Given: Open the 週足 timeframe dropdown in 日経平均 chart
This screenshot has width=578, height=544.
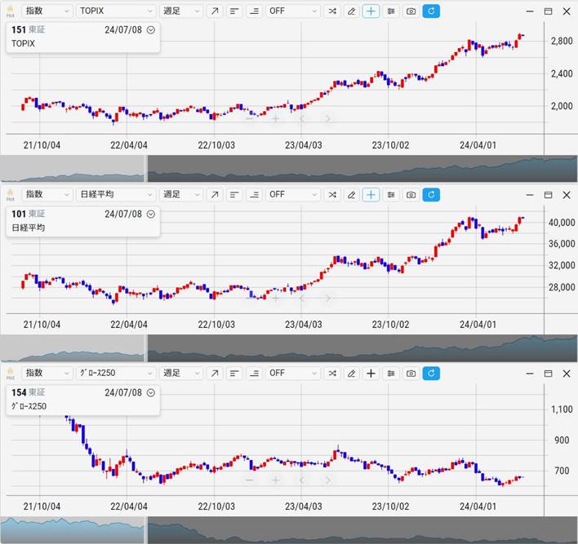Looking at the screenshot, I should [181, 194].
